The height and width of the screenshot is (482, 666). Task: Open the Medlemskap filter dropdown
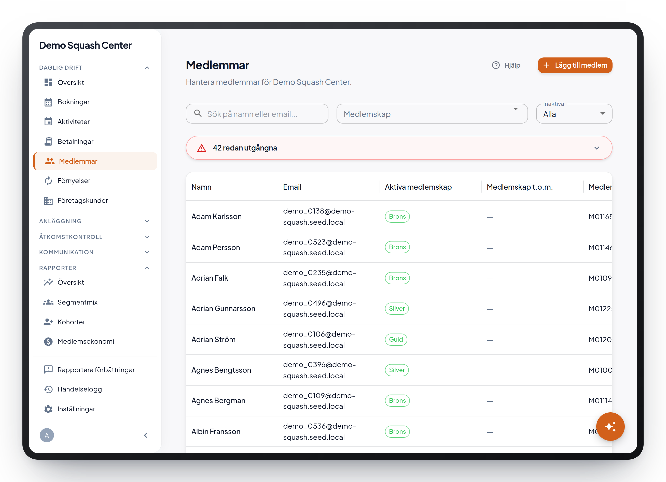coord(432,114)
